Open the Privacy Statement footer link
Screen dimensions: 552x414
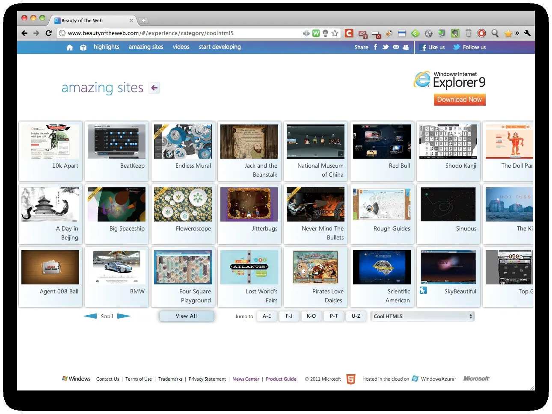click(207, 379)
